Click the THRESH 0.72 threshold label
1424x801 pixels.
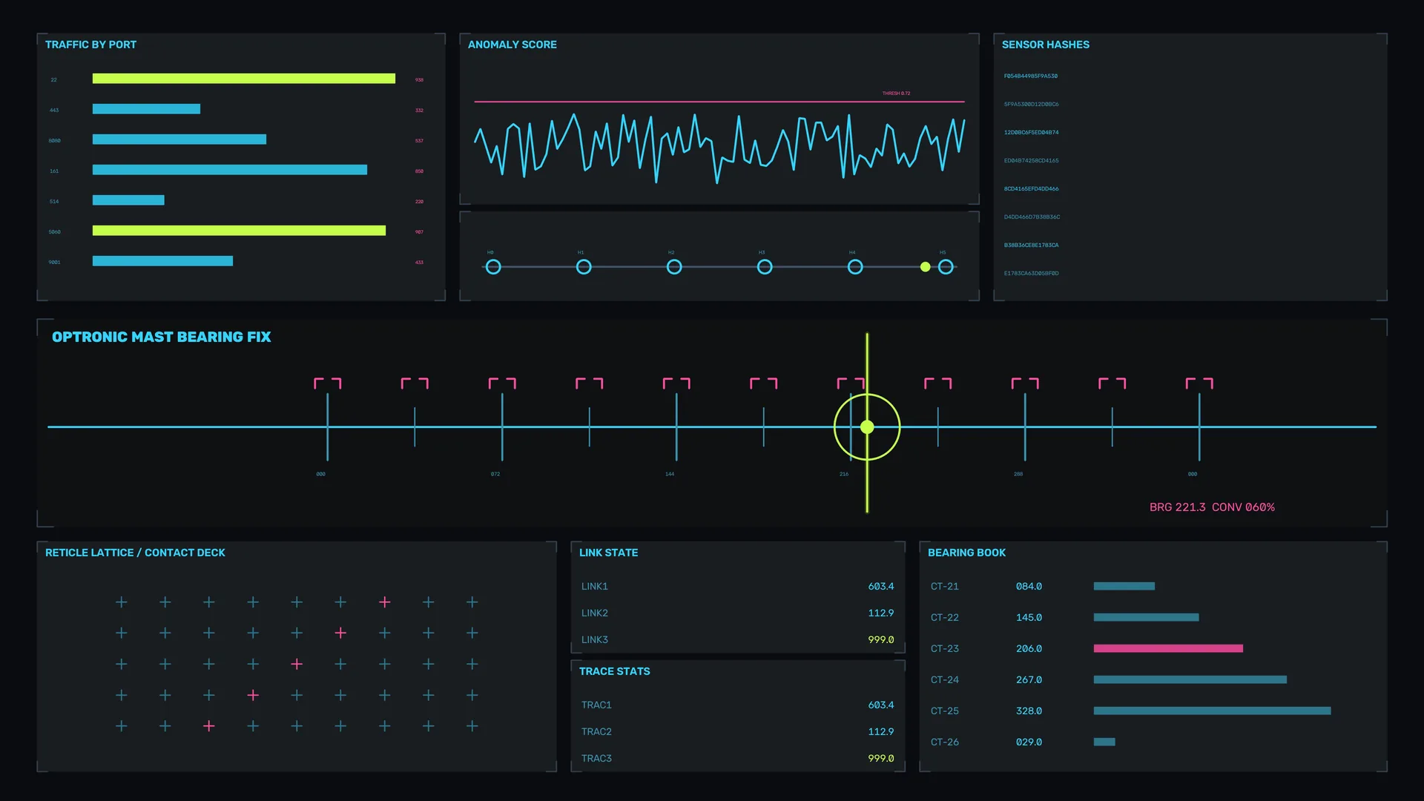point(896,93)
